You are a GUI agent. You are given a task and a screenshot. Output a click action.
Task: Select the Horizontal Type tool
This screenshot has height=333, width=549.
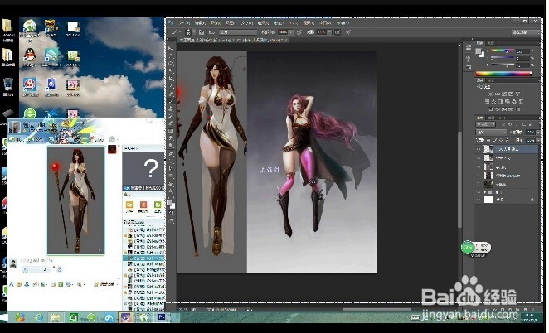click(x=172, y=161)
